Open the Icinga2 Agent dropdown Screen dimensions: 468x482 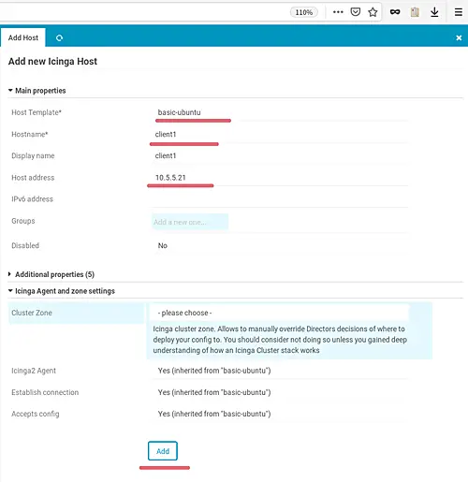click(280, 371)
